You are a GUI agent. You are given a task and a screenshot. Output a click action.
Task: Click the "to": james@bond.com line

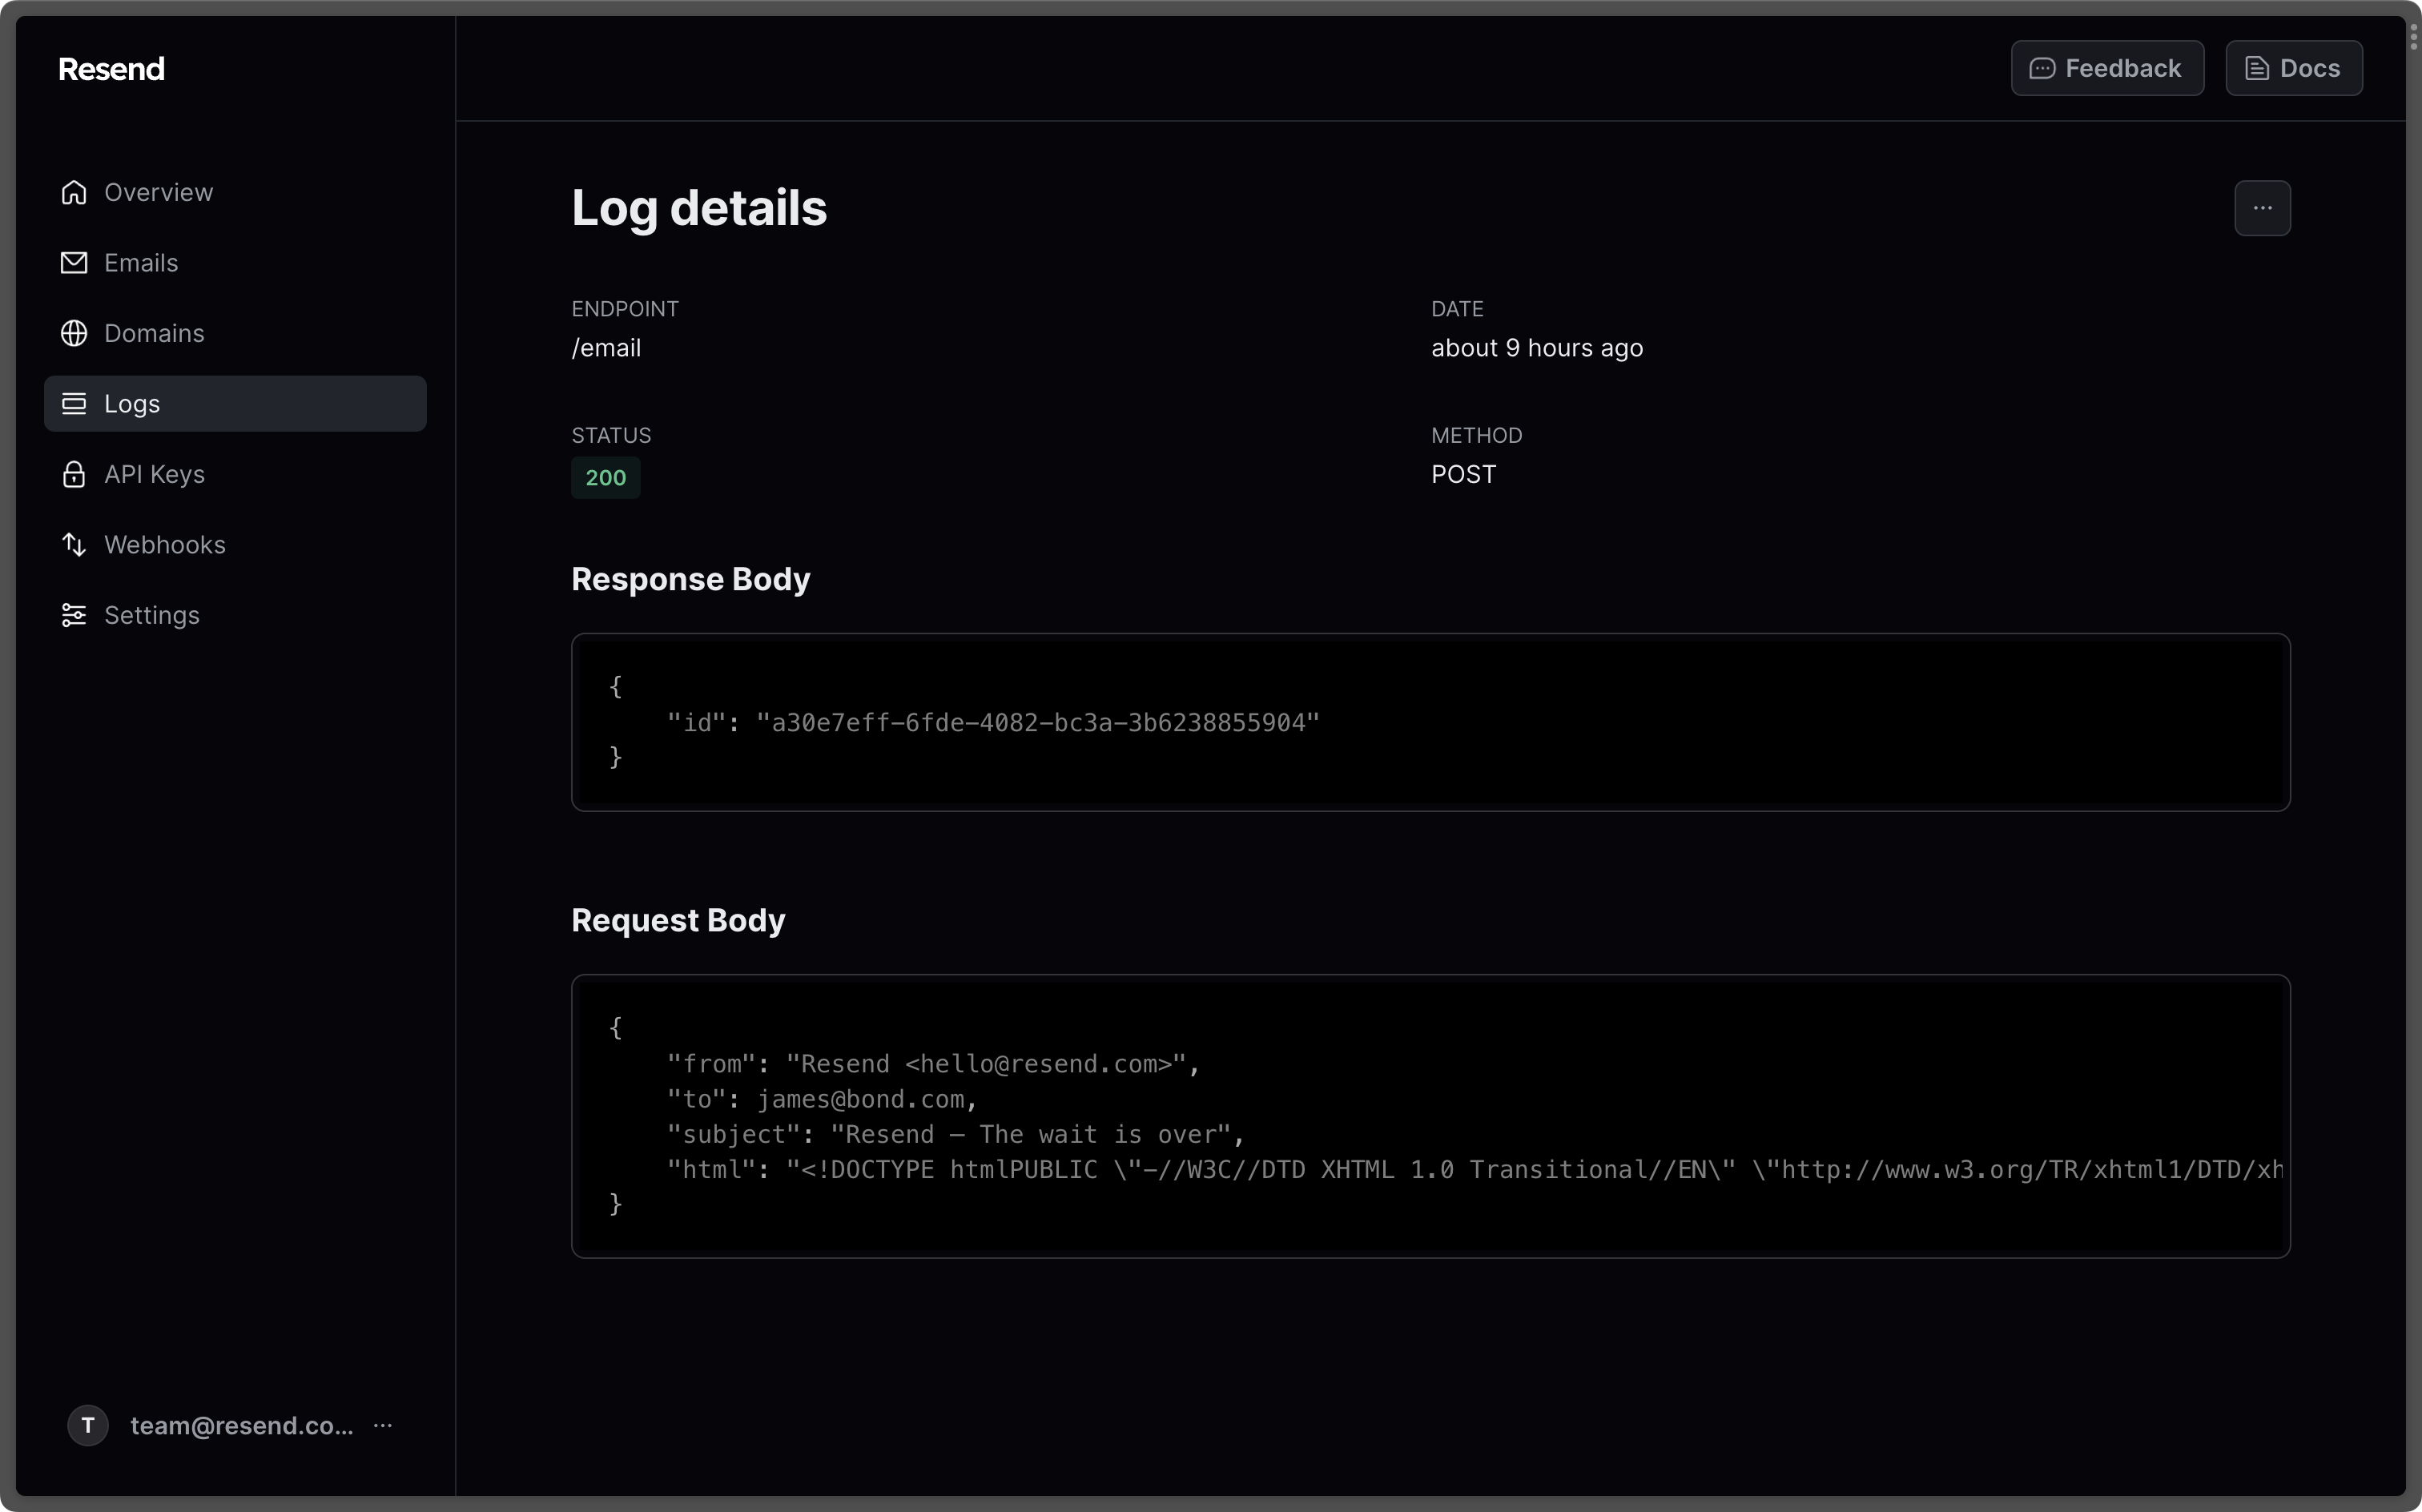[x=821, y=1099]
